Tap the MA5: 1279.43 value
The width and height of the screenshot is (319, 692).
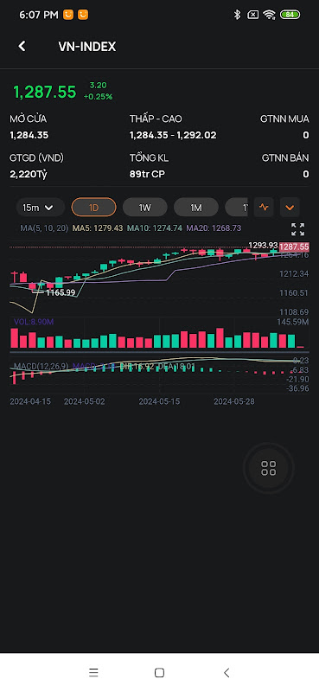pyautogui.click(x=97, y=228)
